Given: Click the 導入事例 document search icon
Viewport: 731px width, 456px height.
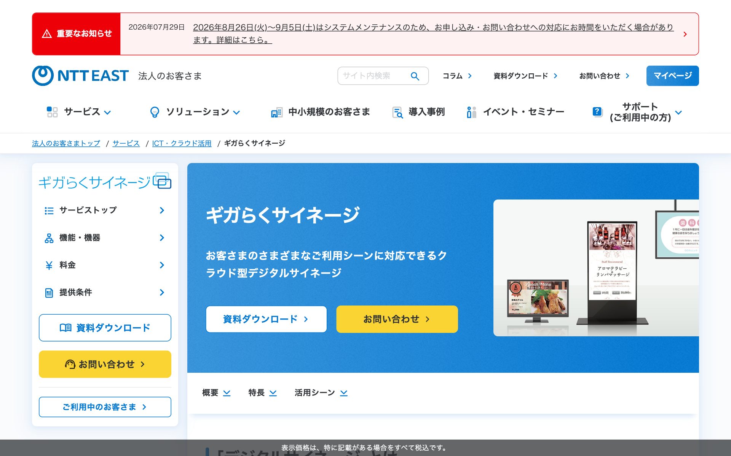Looking at the screenshot, I should [397, 112].
